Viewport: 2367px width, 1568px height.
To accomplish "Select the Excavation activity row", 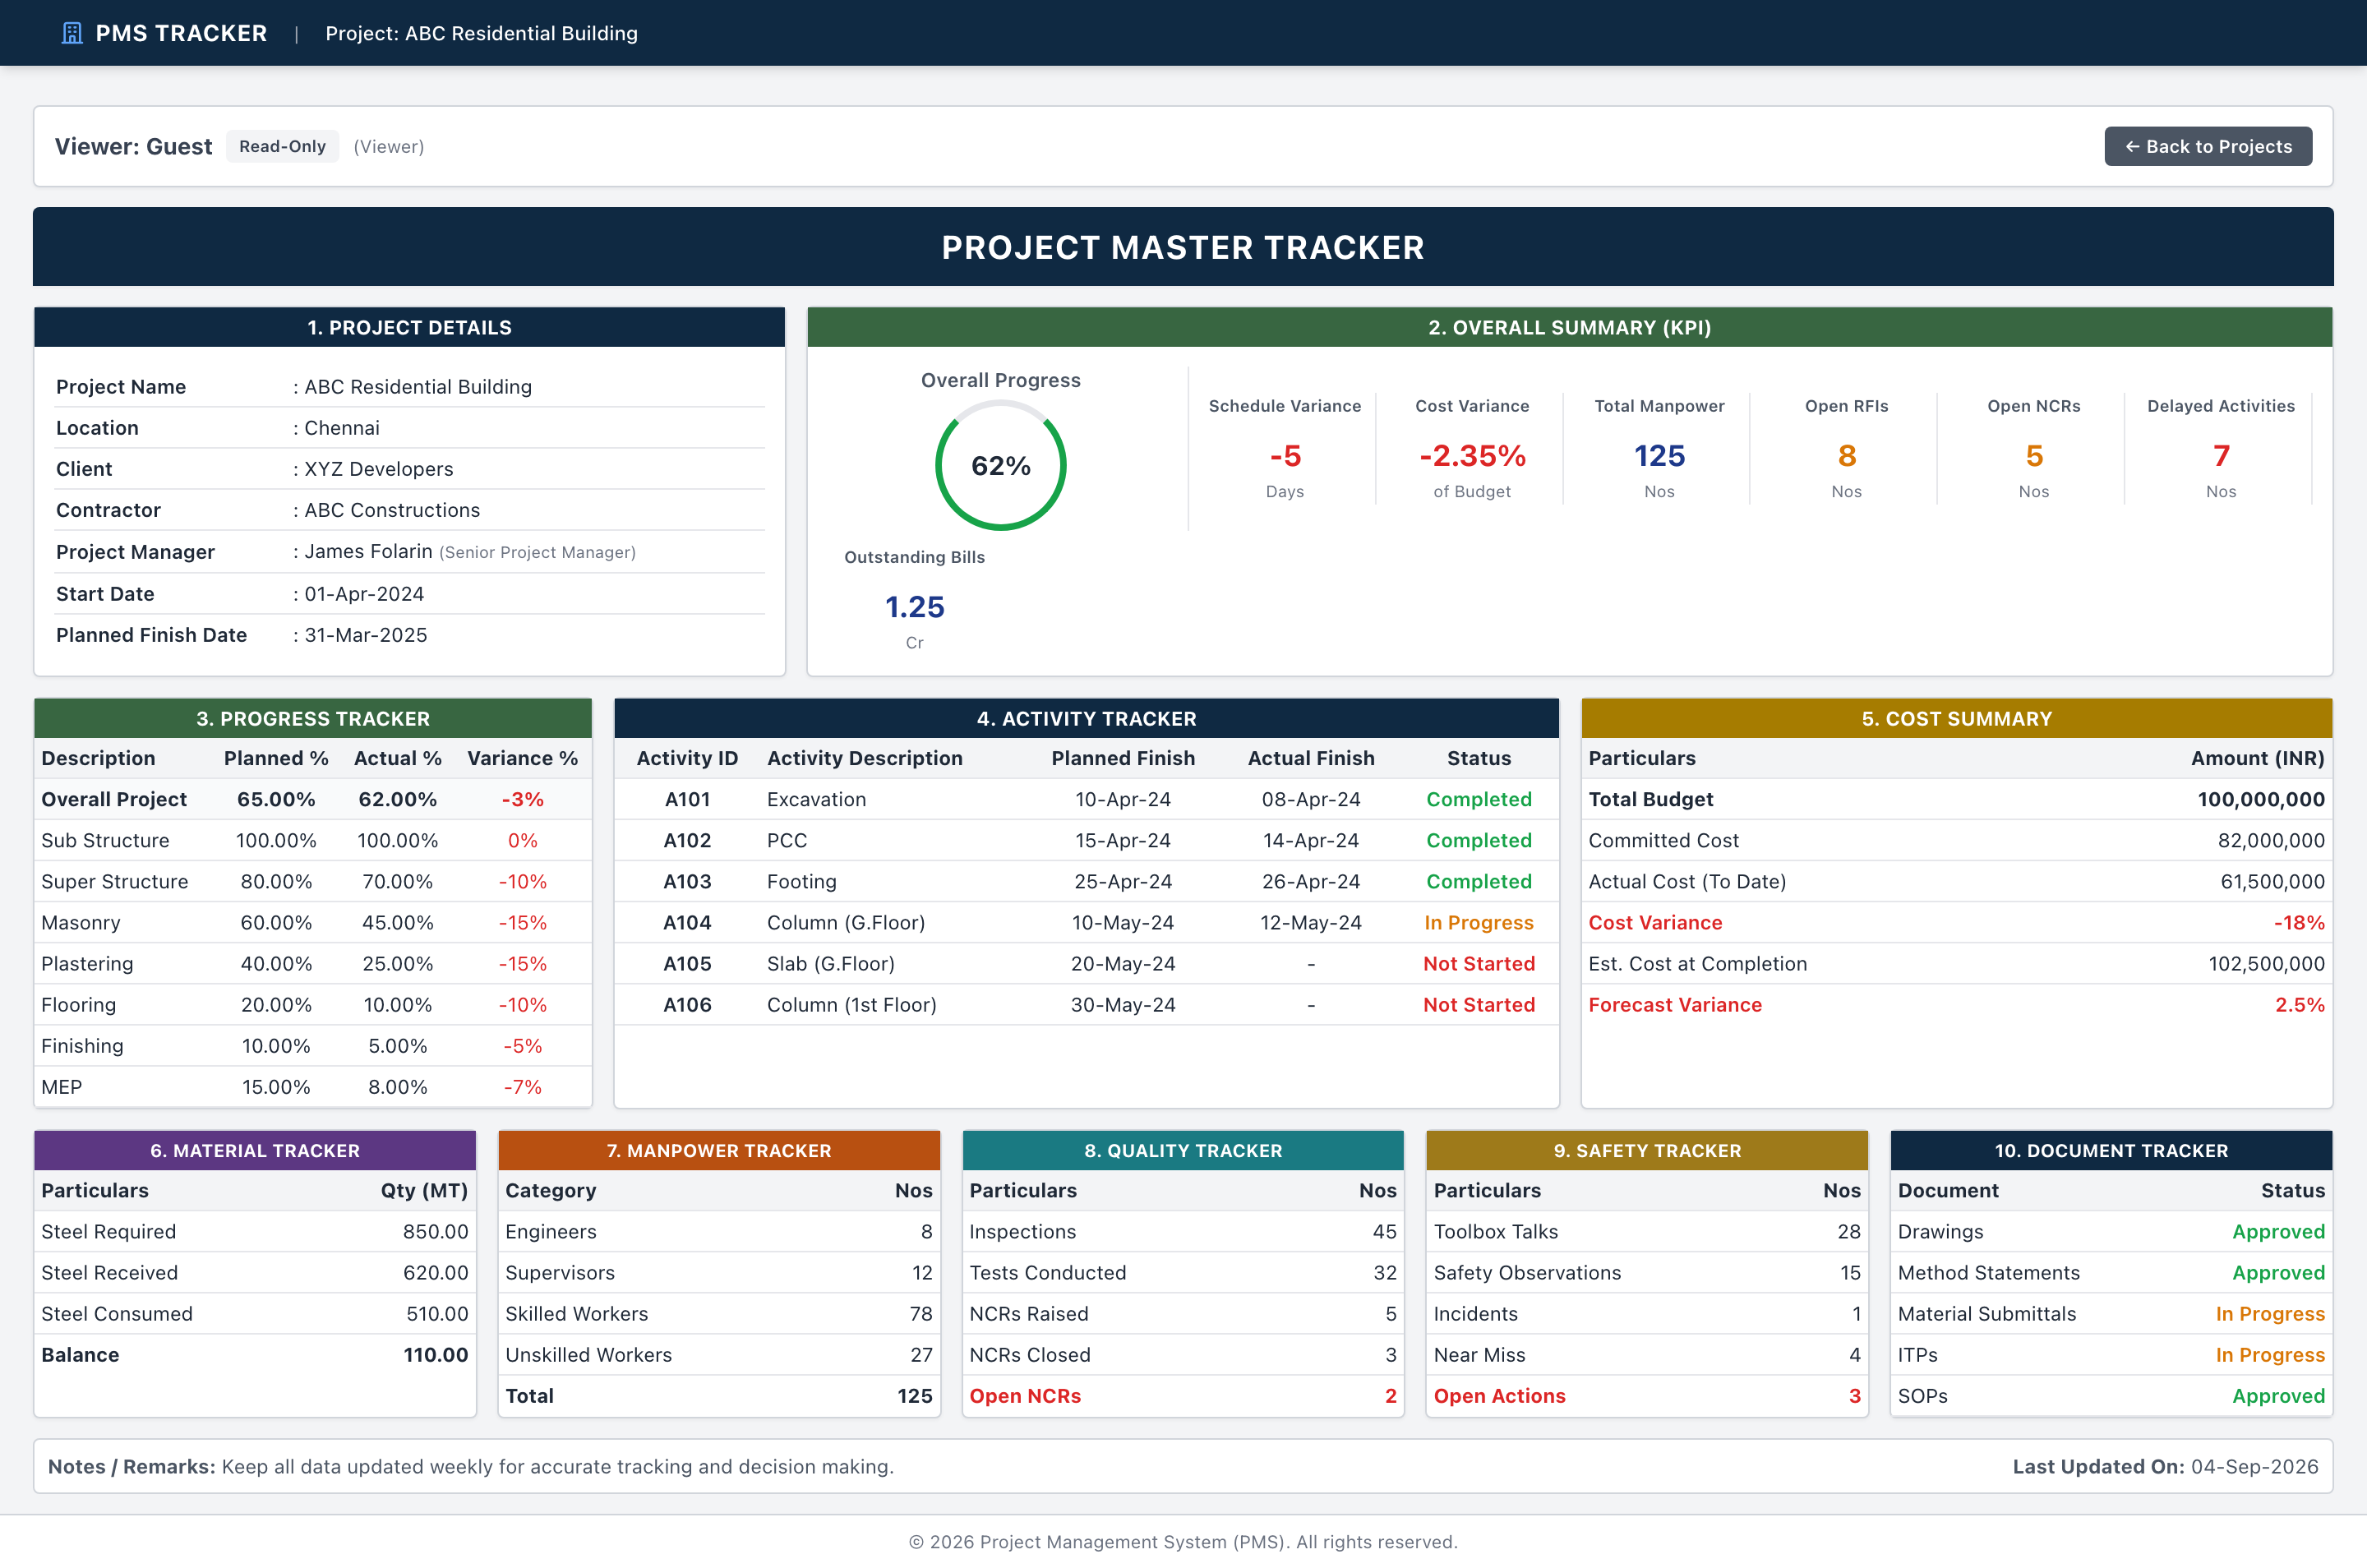I will tap(1086, 799).
